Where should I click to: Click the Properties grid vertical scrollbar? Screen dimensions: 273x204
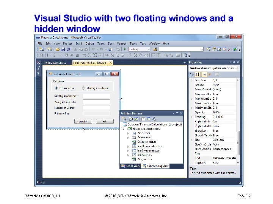point(238,142)
